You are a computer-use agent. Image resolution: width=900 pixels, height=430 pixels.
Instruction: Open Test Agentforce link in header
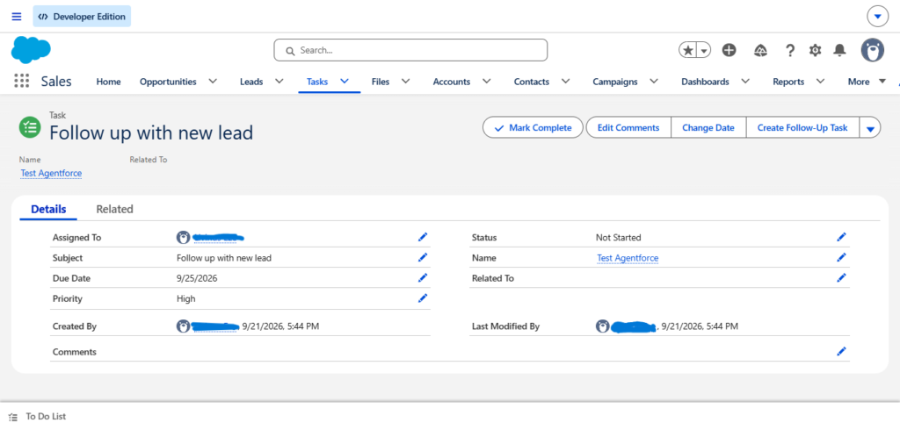[51, 173]
